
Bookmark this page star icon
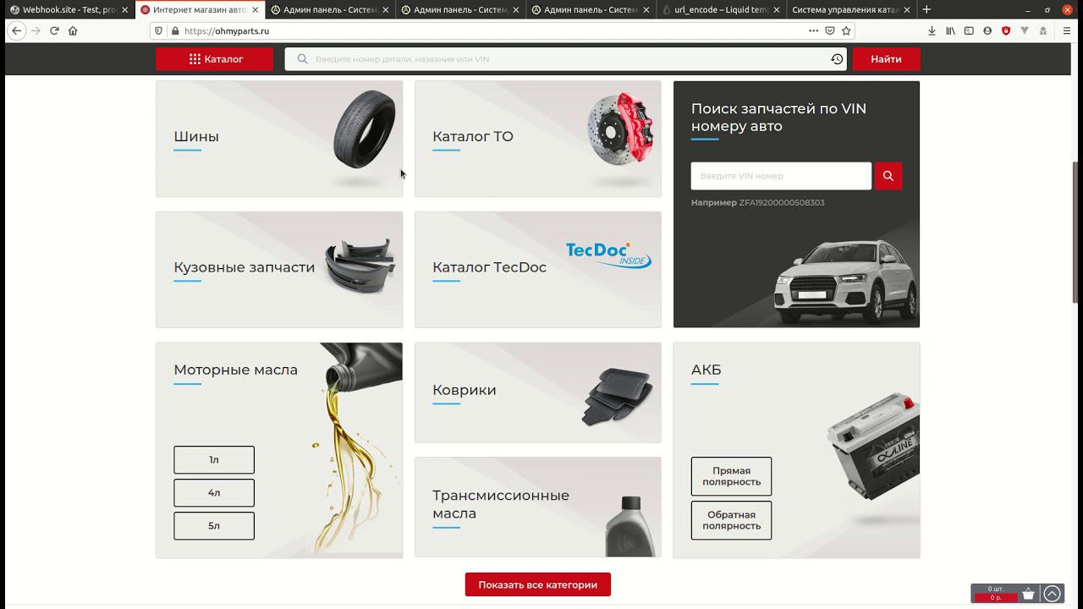[x=846, y=30]
